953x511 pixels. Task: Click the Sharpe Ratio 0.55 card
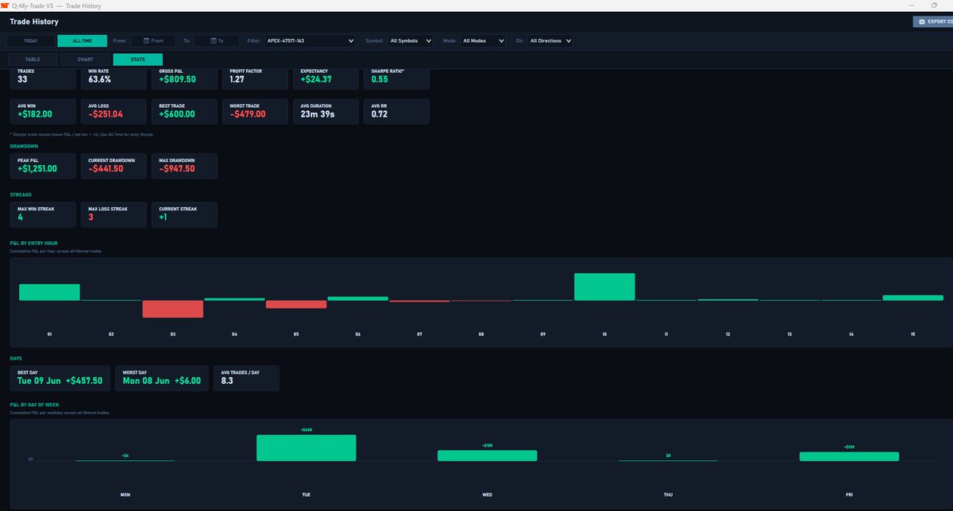[x=396, y=78]
